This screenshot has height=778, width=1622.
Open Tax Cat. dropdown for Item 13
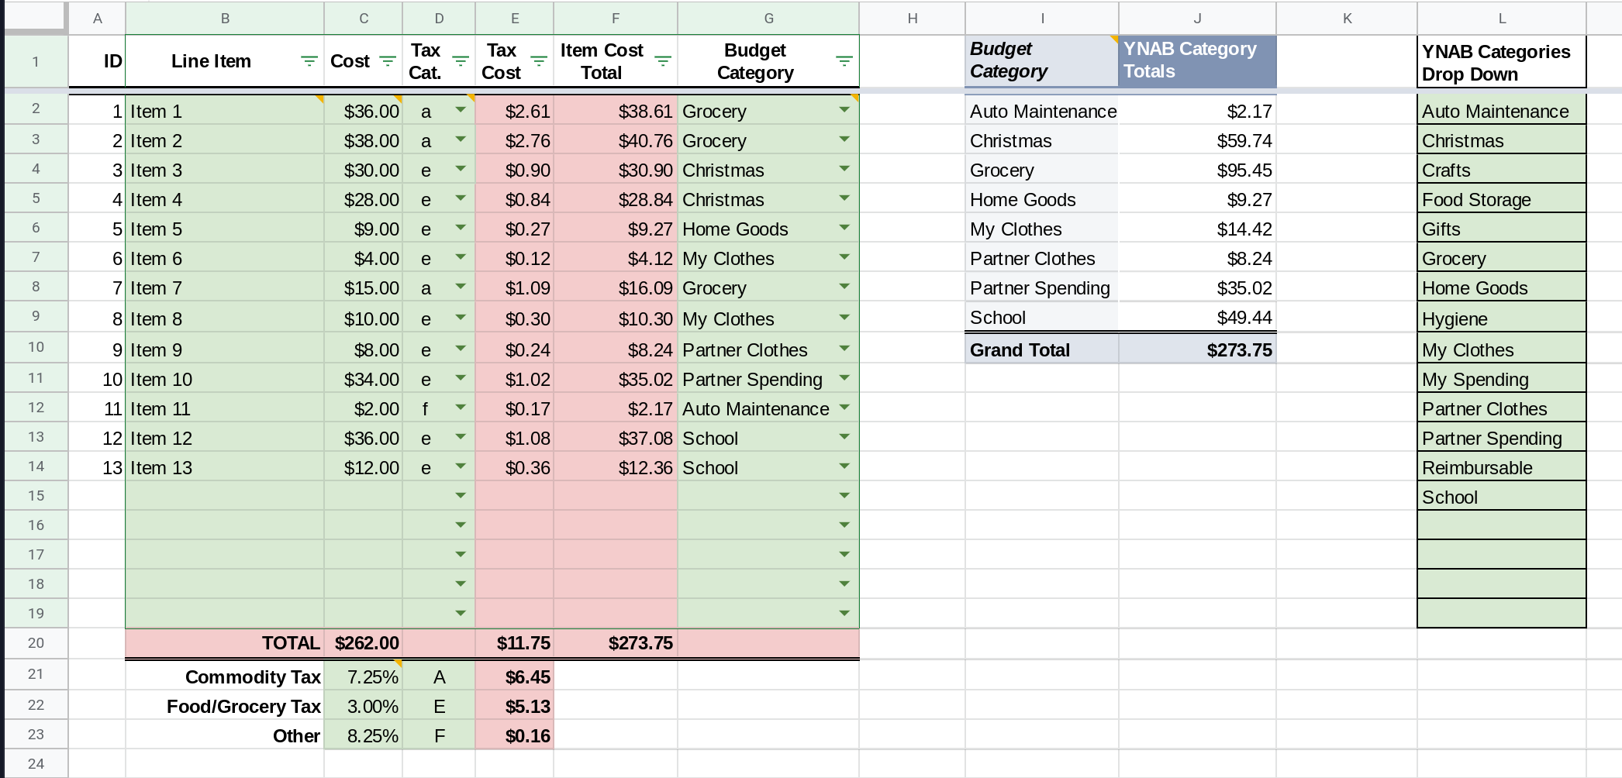[x=460, y=466]
